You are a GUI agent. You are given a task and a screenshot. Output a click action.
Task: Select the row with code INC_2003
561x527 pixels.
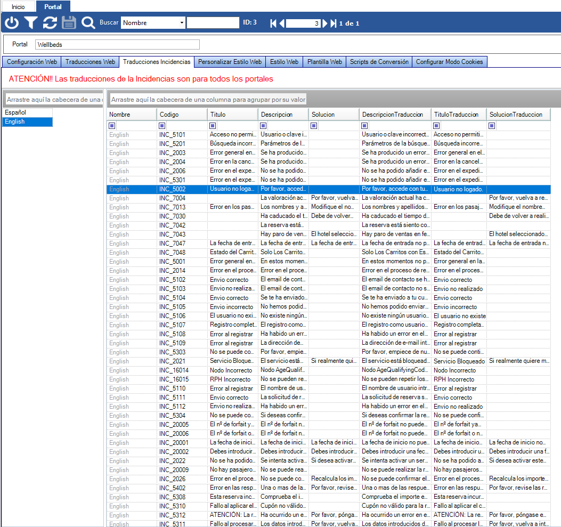tap(329, 153)
